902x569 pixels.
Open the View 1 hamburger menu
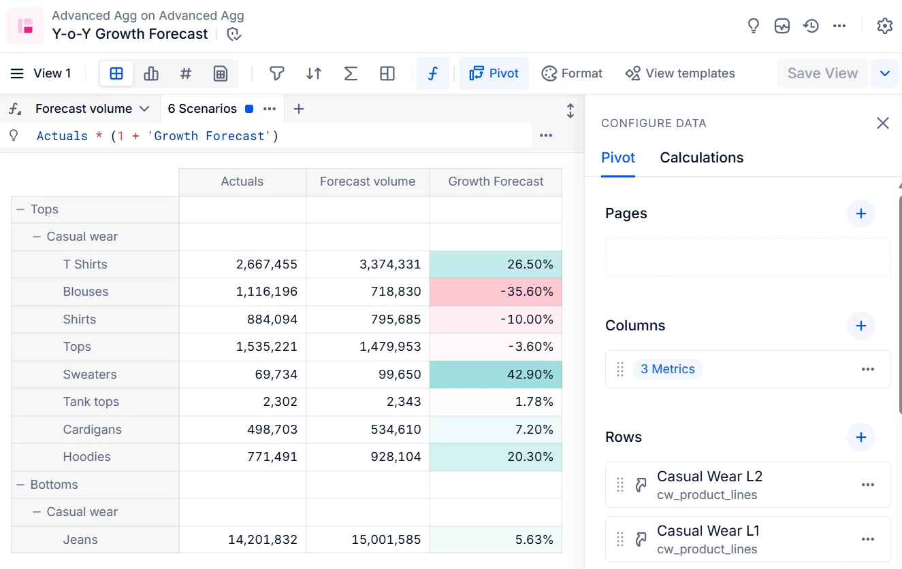(17, 73)
